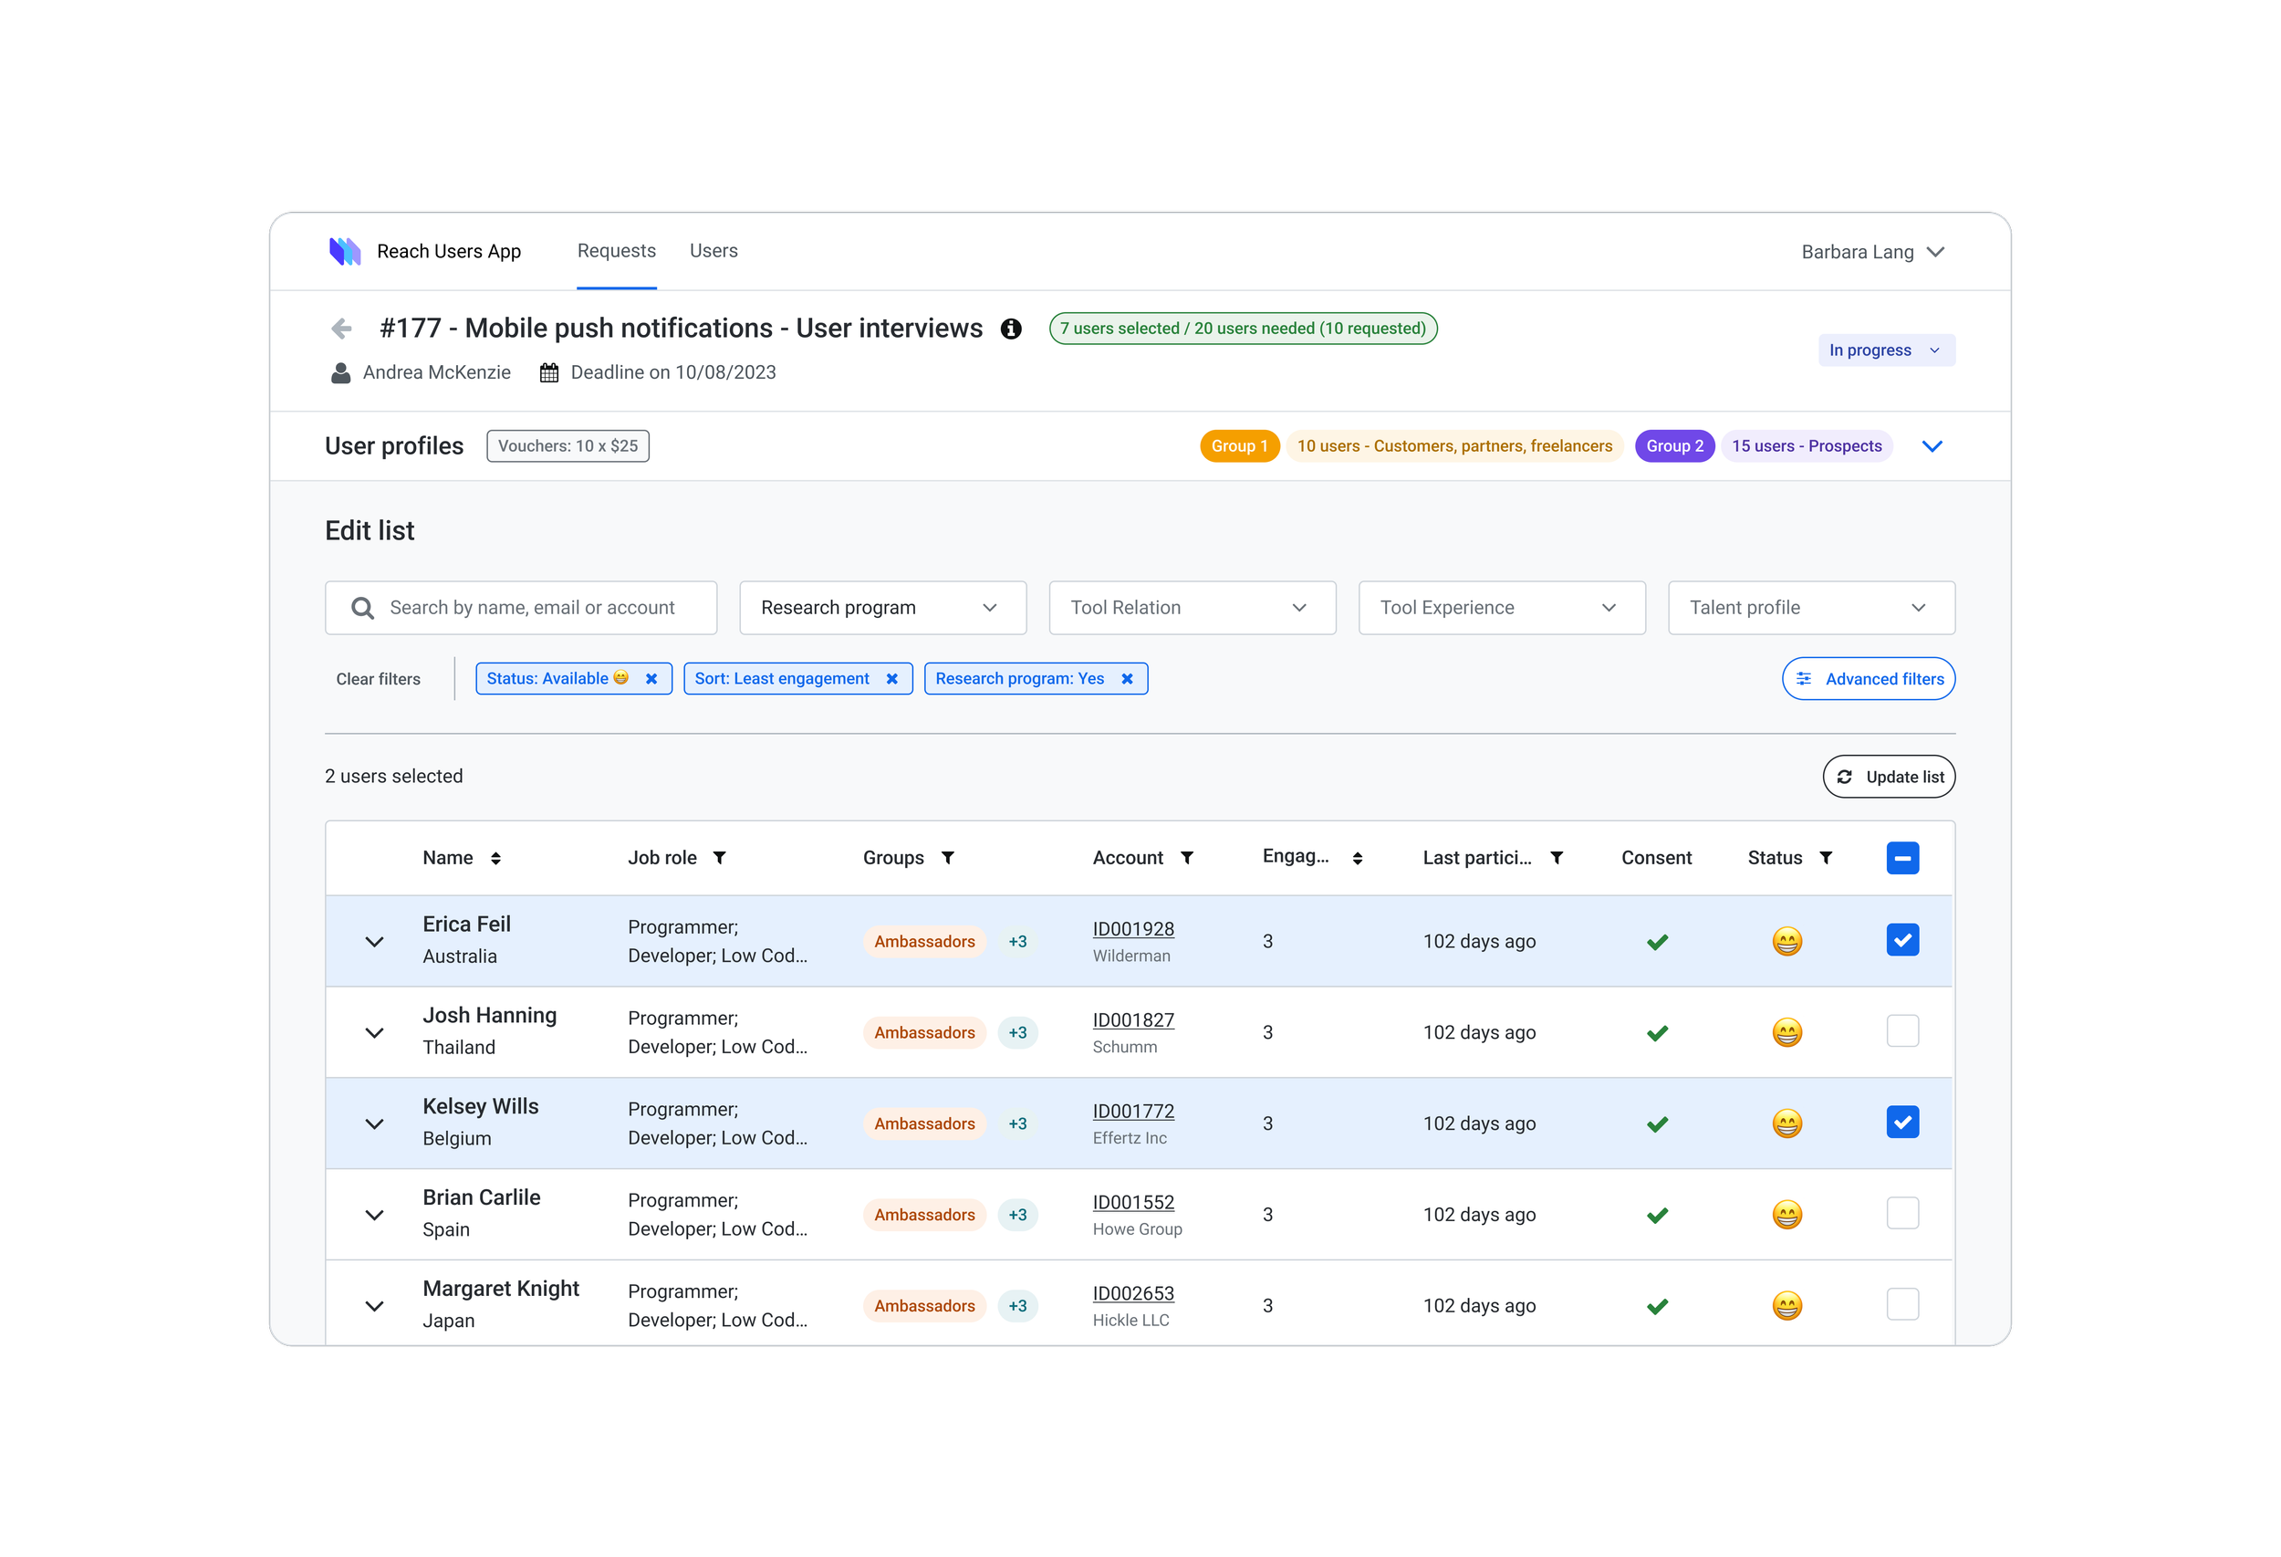The image size is (2281, 1557).
Task: Remove the Sort: Least engagement chip
Action: pyautogui.click(x=891, y=678)
